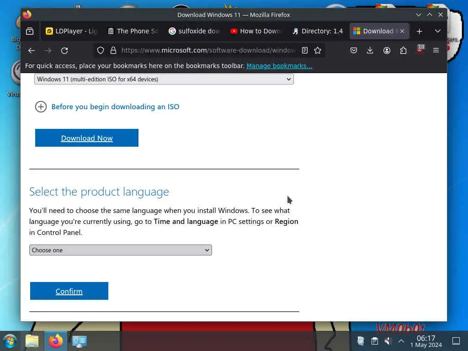The height and width of the screenshot is (351, 468).
Task: Click the site security padlock icon
Action: pos(113,50)
